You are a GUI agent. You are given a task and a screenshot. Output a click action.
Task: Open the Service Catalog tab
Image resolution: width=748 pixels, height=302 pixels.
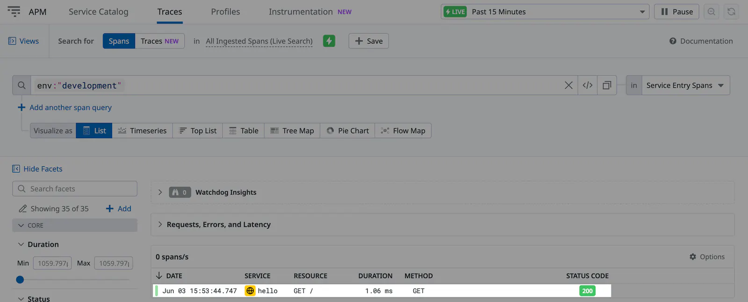(99, 12)
